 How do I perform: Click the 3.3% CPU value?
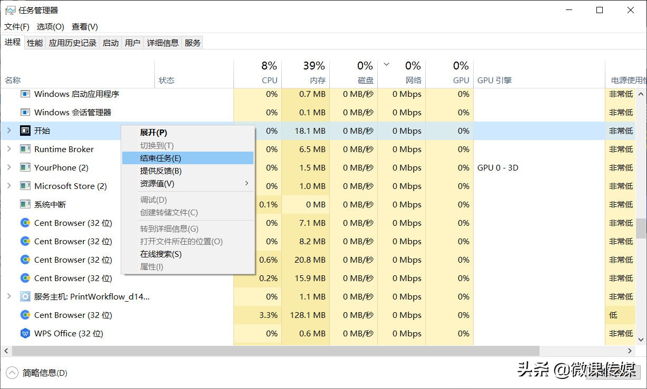(269, 315)
